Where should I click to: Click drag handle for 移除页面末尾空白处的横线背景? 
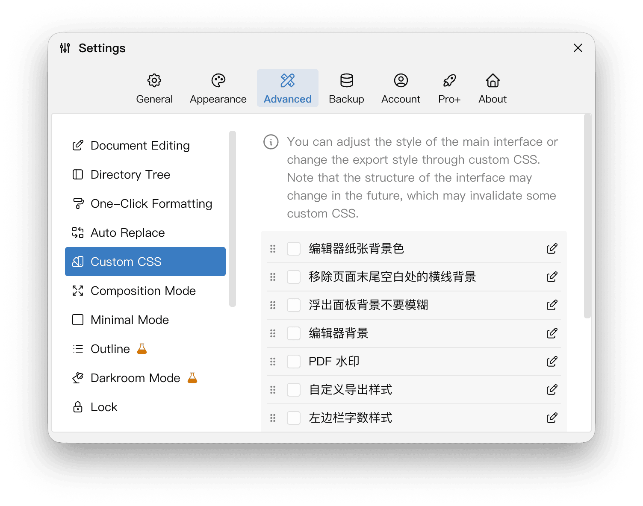[273, 277]
